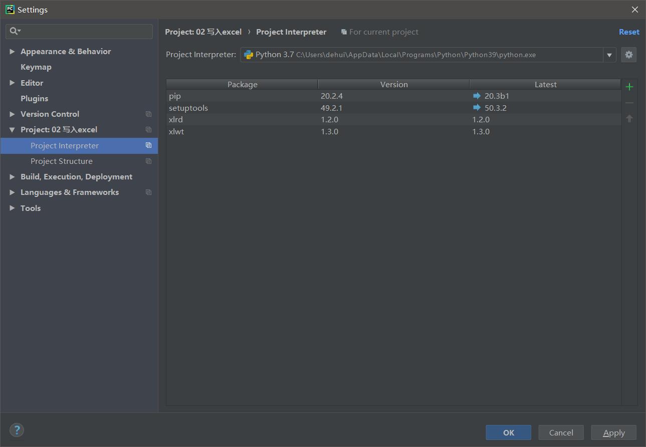This screenshot has height=447, width=646.
Task: Open the Tools settings category
Action: click(x=31, y=208)
